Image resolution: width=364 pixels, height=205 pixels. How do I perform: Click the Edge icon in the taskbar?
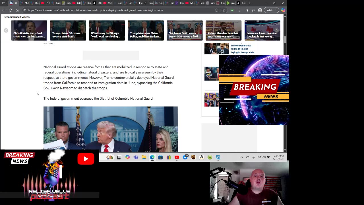coord(152,157)
